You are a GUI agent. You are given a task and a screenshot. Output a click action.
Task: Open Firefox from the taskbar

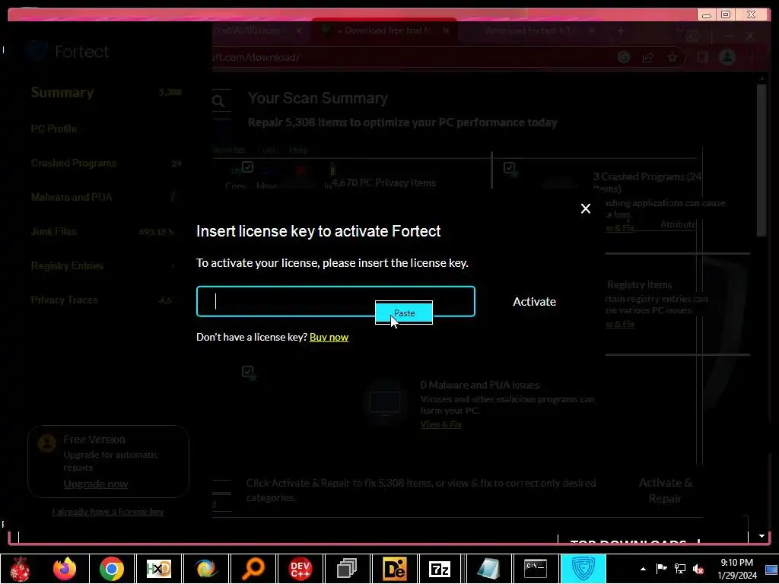pos(65,569)
